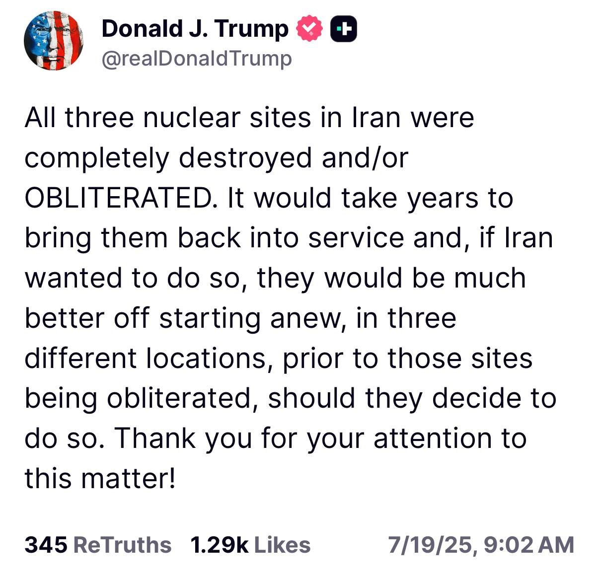Click the closing line "this matter!"
Image resolution: width=599 pixels, height=581 pixels.
[100, 478]
